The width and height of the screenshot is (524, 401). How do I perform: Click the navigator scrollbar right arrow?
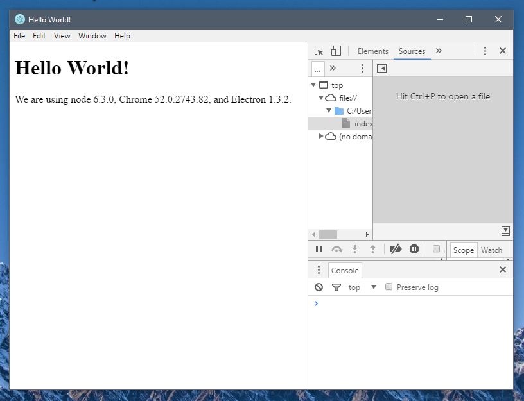pyautogui.click(x=367, y=234)
